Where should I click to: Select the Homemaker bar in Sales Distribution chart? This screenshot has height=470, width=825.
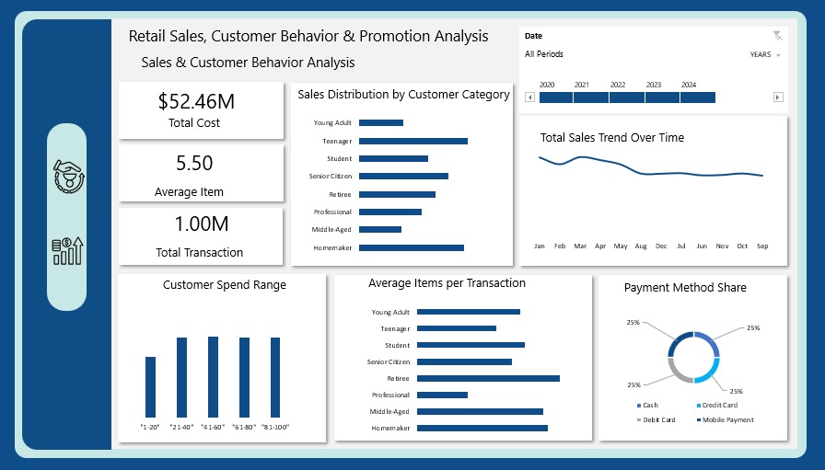click(x=412, y=247)
